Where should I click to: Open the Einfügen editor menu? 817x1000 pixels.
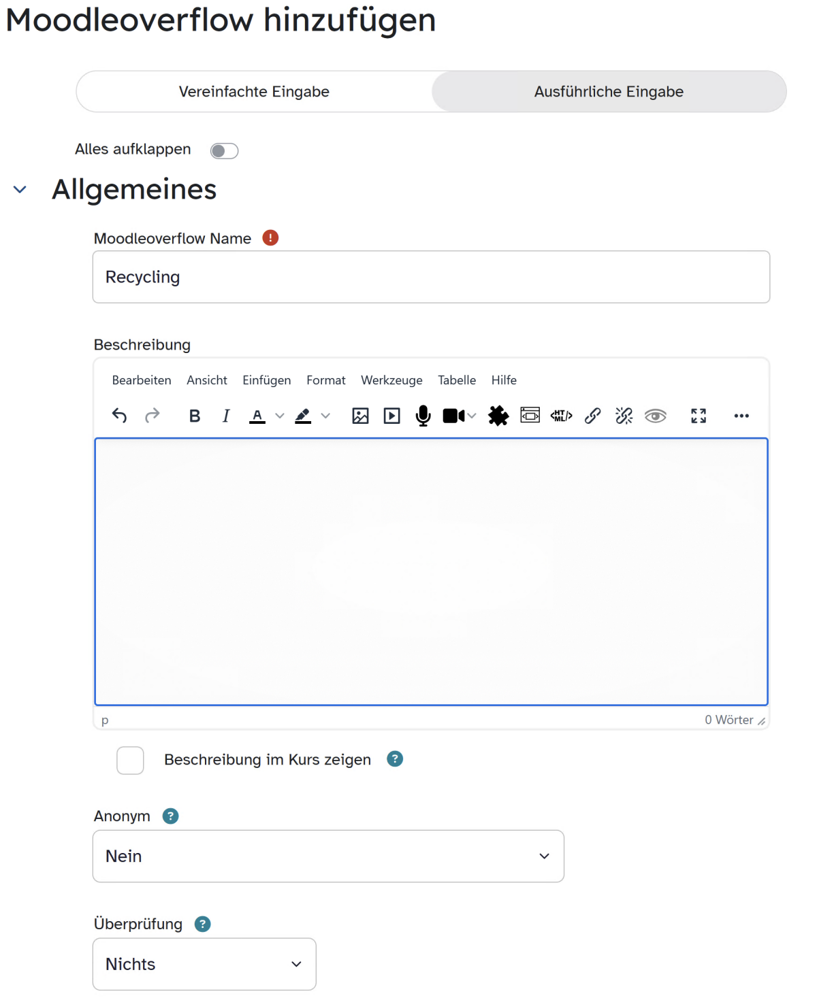pyautogui.click(x=266, y=380)
